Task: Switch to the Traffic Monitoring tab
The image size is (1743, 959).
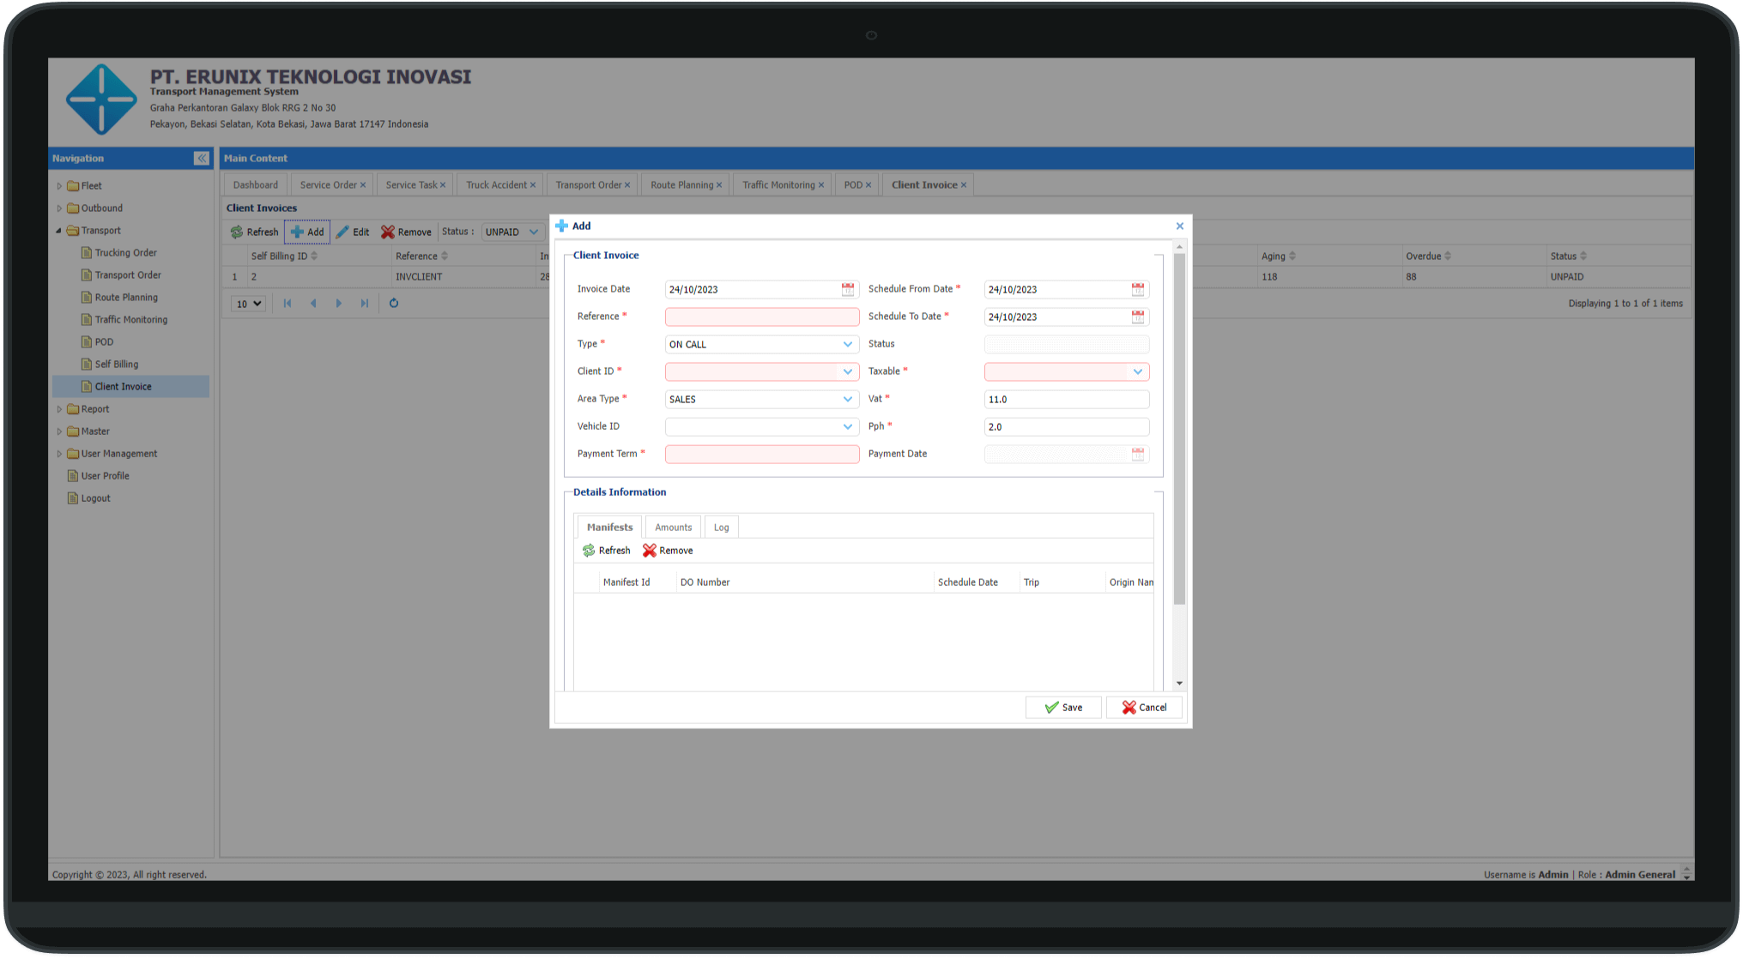Action: coord(778,185)
